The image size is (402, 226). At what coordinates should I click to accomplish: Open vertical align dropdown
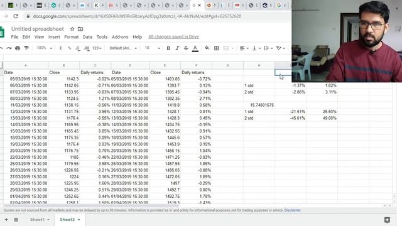click(256, 48)
